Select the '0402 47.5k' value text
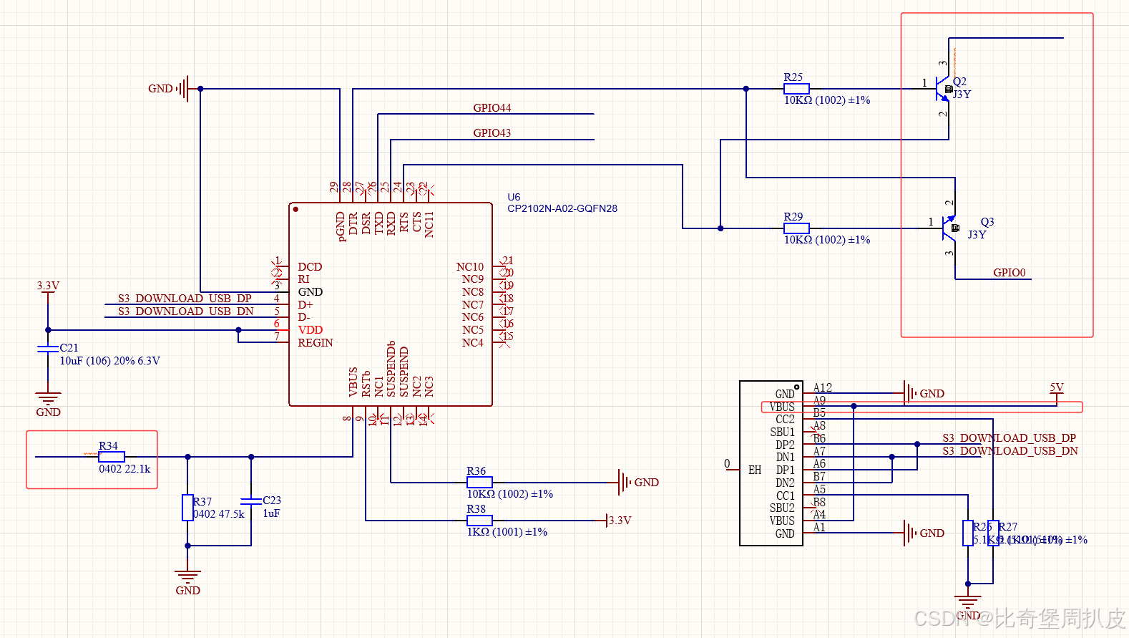 click(219, 514)
